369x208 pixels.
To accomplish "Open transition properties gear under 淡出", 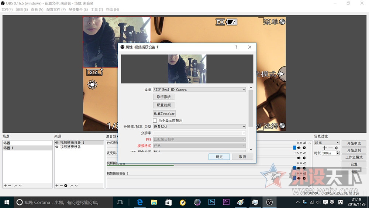I will (x=336, y=148).
